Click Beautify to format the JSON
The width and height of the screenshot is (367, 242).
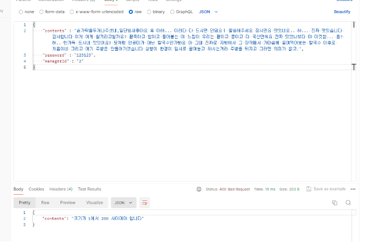342,12
